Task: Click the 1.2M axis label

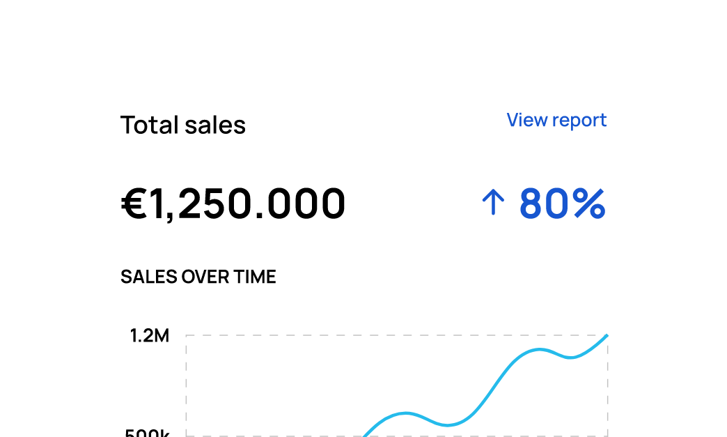Action: point(149,336)
